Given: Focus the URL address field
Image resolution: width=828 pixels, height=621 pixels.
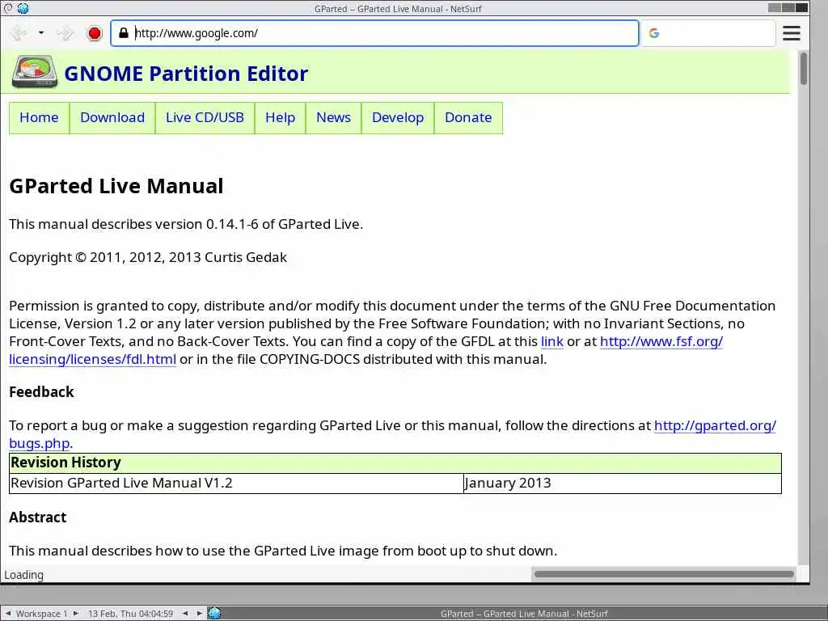Looking at the screenshot, I should [x=374, y=33].
